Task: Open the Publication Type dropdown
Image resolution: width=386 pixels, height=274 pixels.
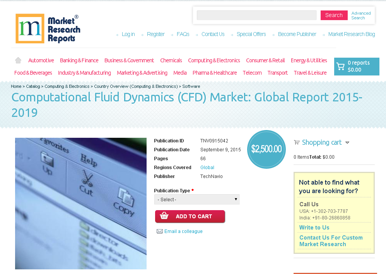Action: coord(197,199)
